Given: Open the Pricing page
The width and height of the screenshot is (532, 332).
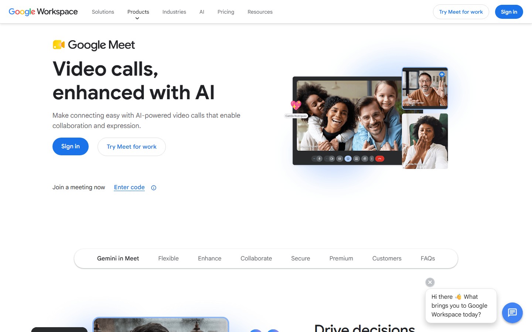Looking at the screenshot, I should [226, 12].
